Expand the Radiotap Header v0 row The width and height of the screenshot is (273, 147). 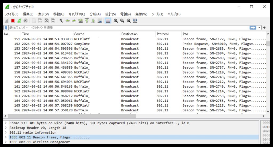coord(6,128)
